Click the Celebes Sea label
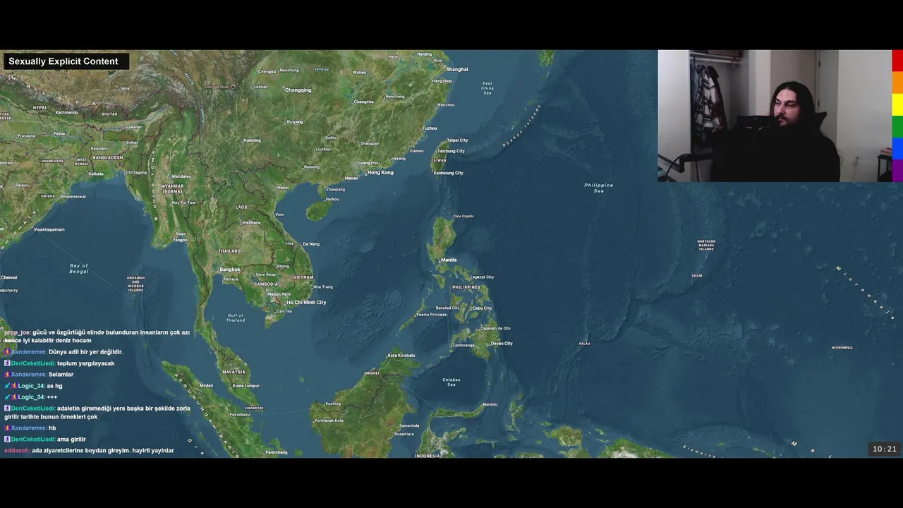This screenshot has width=903, height=508. point(451,382)
